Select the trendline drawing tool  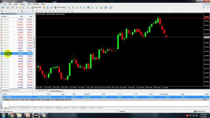(18, 11)
